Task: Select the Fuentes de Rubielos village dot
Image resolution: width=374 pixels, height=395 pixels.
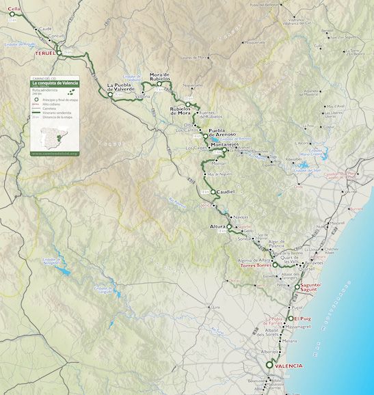Action: pos(198,113)
